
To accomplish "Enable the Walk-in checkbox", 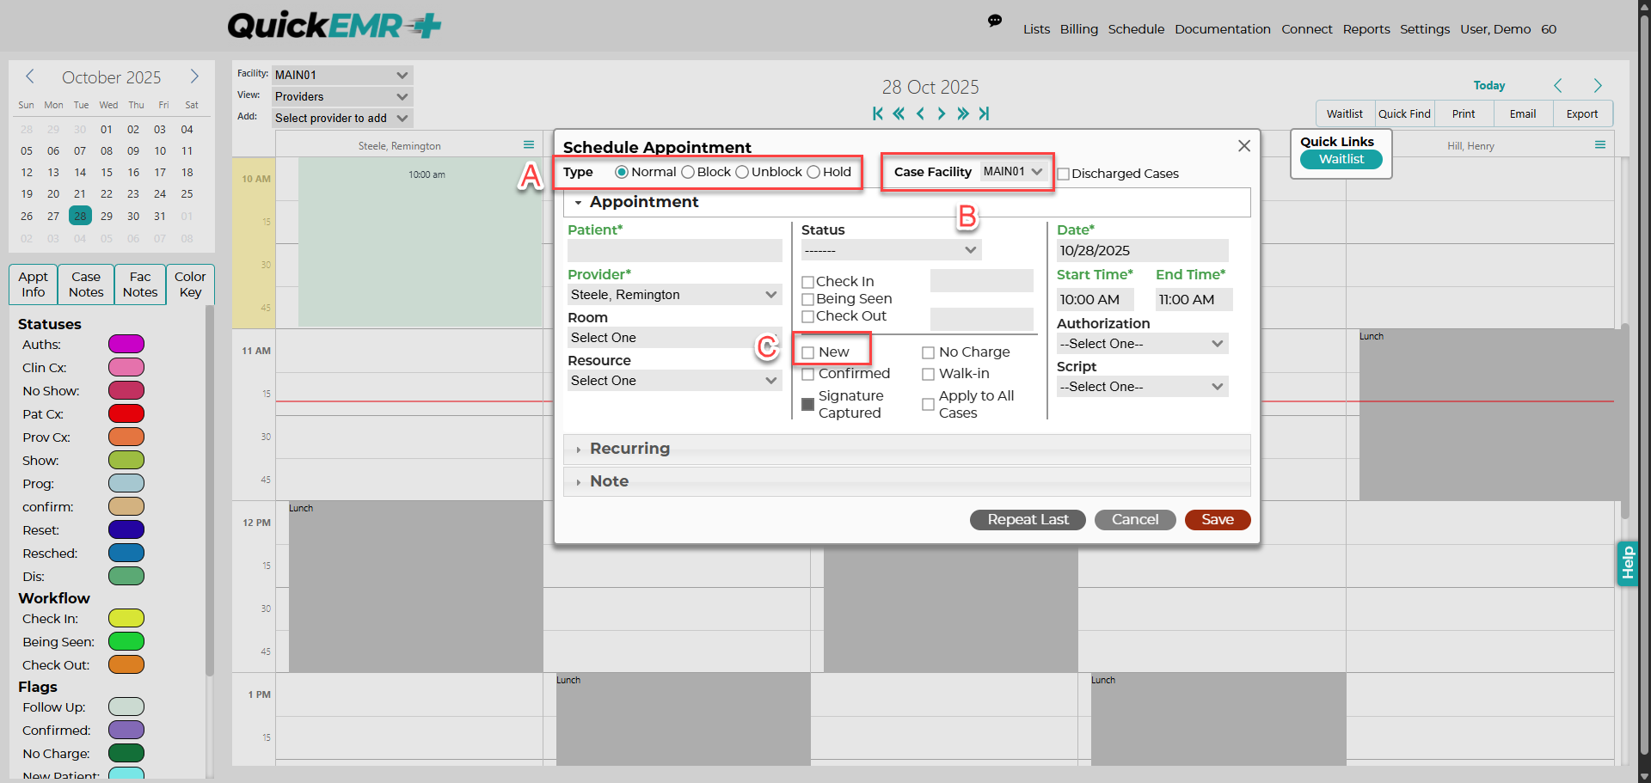I will click(x=929, y=374).
